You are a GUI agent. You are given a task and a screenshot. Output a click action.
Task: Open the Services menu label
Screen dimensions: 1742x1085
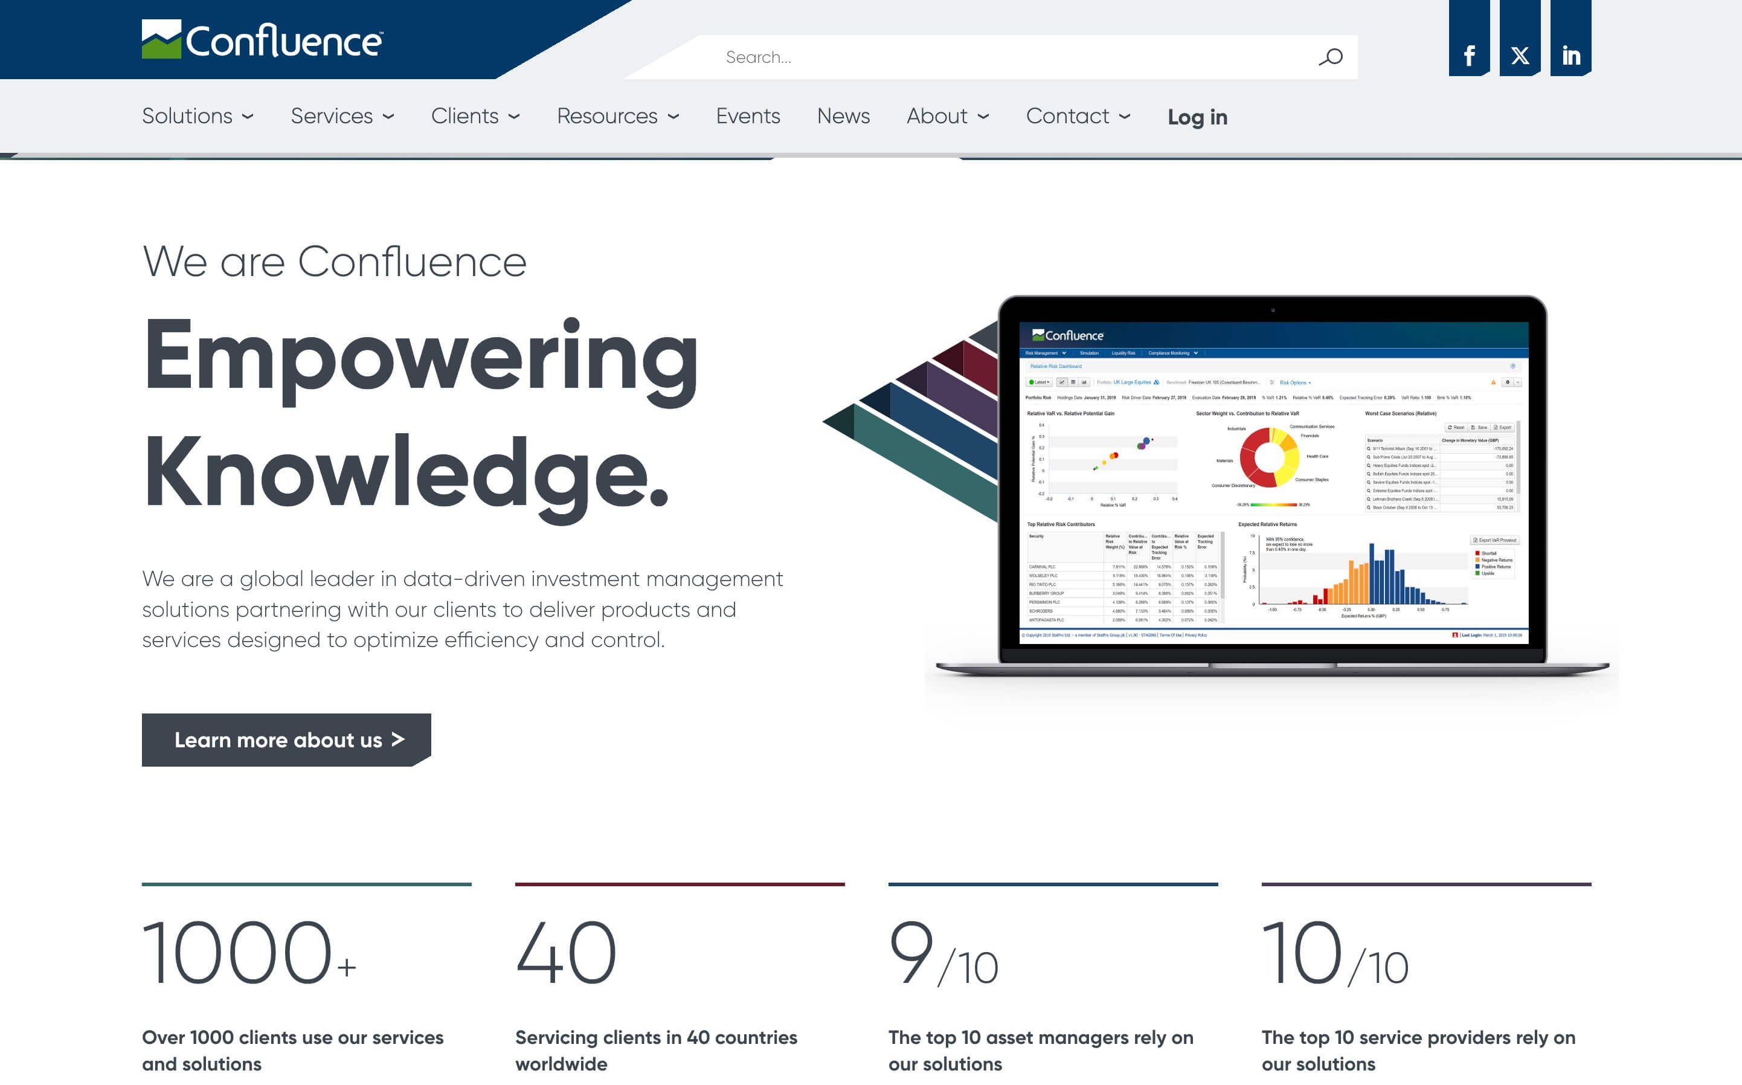[x=332, y=115]
